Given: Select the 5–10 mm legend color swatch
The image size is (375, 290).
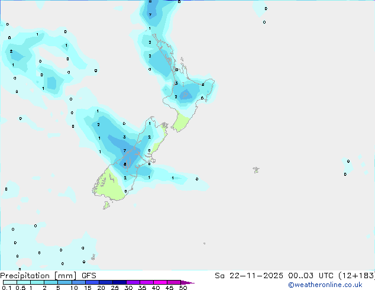Looking at the screenshot, I should tap(64, 282).
